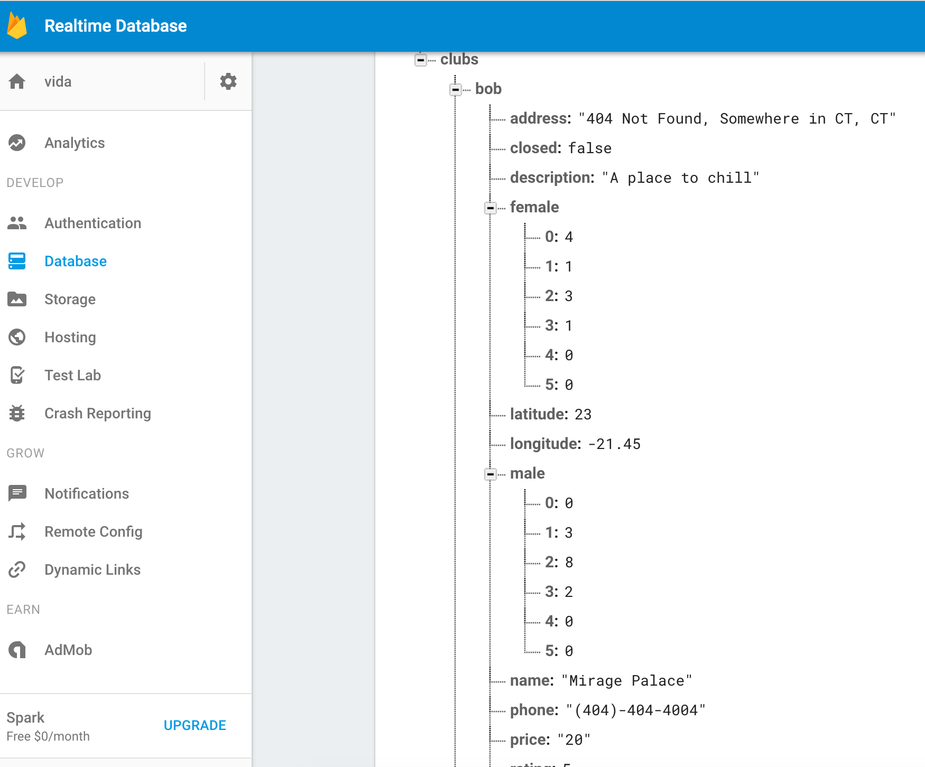Click the Realtime Database title
The image size is (925, 767).
point(116,26)
